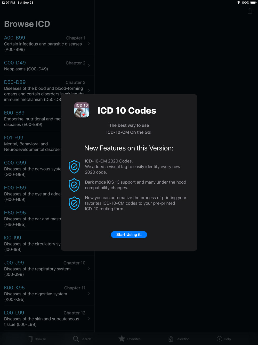This screenshot has height=345, width=258.
Task: Open the Help info tab
Action: point(224,339)
